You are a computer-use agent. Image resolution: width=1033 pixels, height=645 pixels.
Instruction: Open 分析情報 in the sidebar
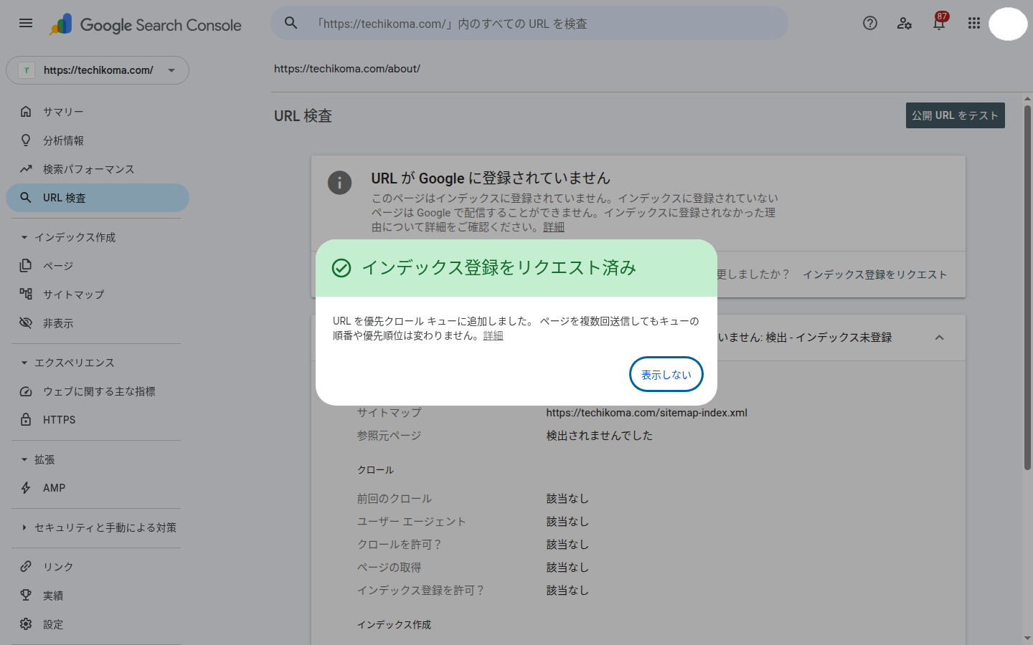tap(98, 140)
